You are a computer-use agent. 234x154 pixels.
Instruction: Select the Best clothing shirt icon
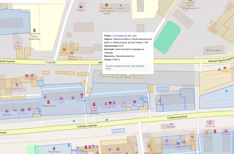[x=135, y=102]
